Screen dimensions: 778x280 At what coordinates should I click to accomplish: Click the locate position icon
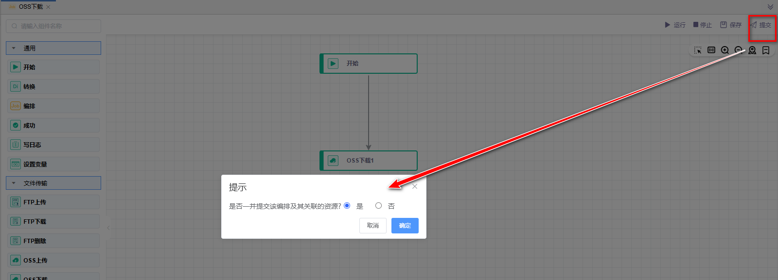pyautogui.click(x=752, y=50)
